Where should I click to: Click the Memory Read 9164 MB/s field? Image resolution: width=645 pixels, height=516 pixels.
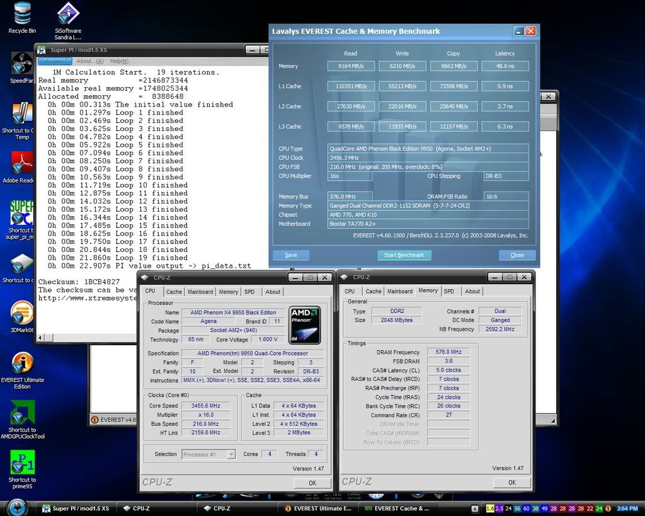point(351,66)
